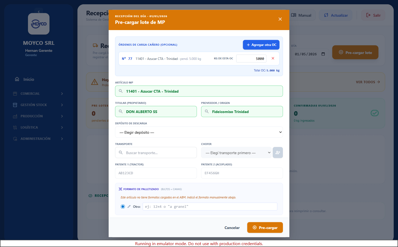Screen dimensions: 398x247
Task: Click the VER TODOS link
Action: (368, 82)
